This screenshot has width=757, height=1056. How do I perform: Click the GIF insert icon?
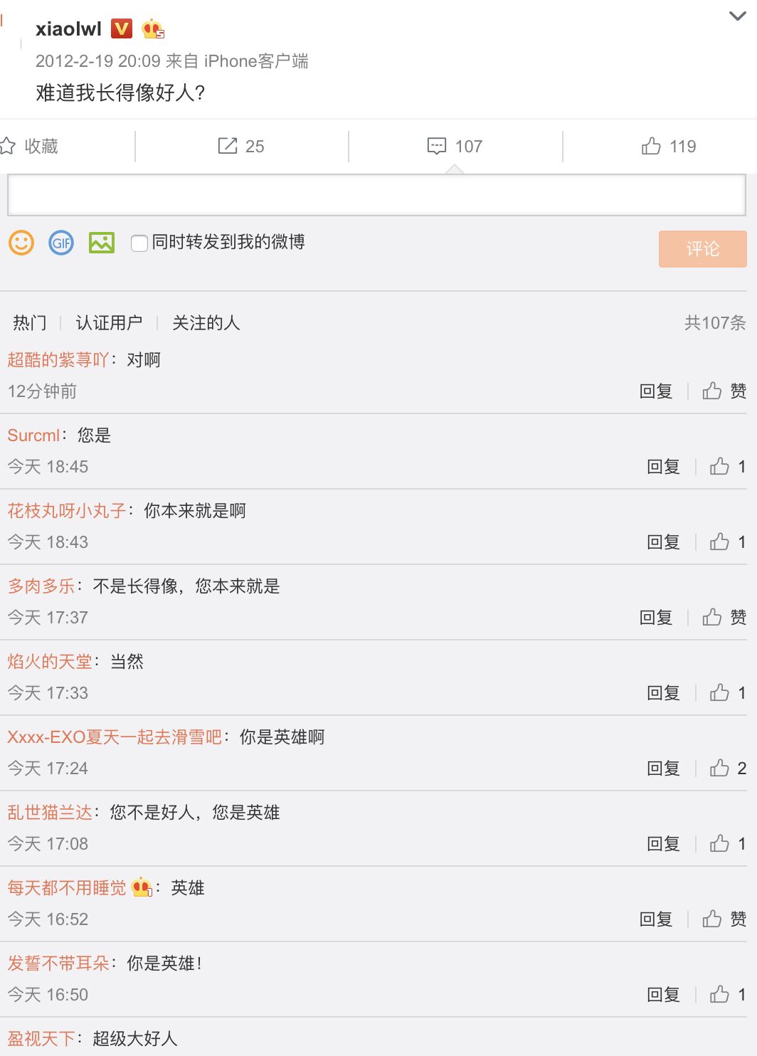tap(61, 243)
